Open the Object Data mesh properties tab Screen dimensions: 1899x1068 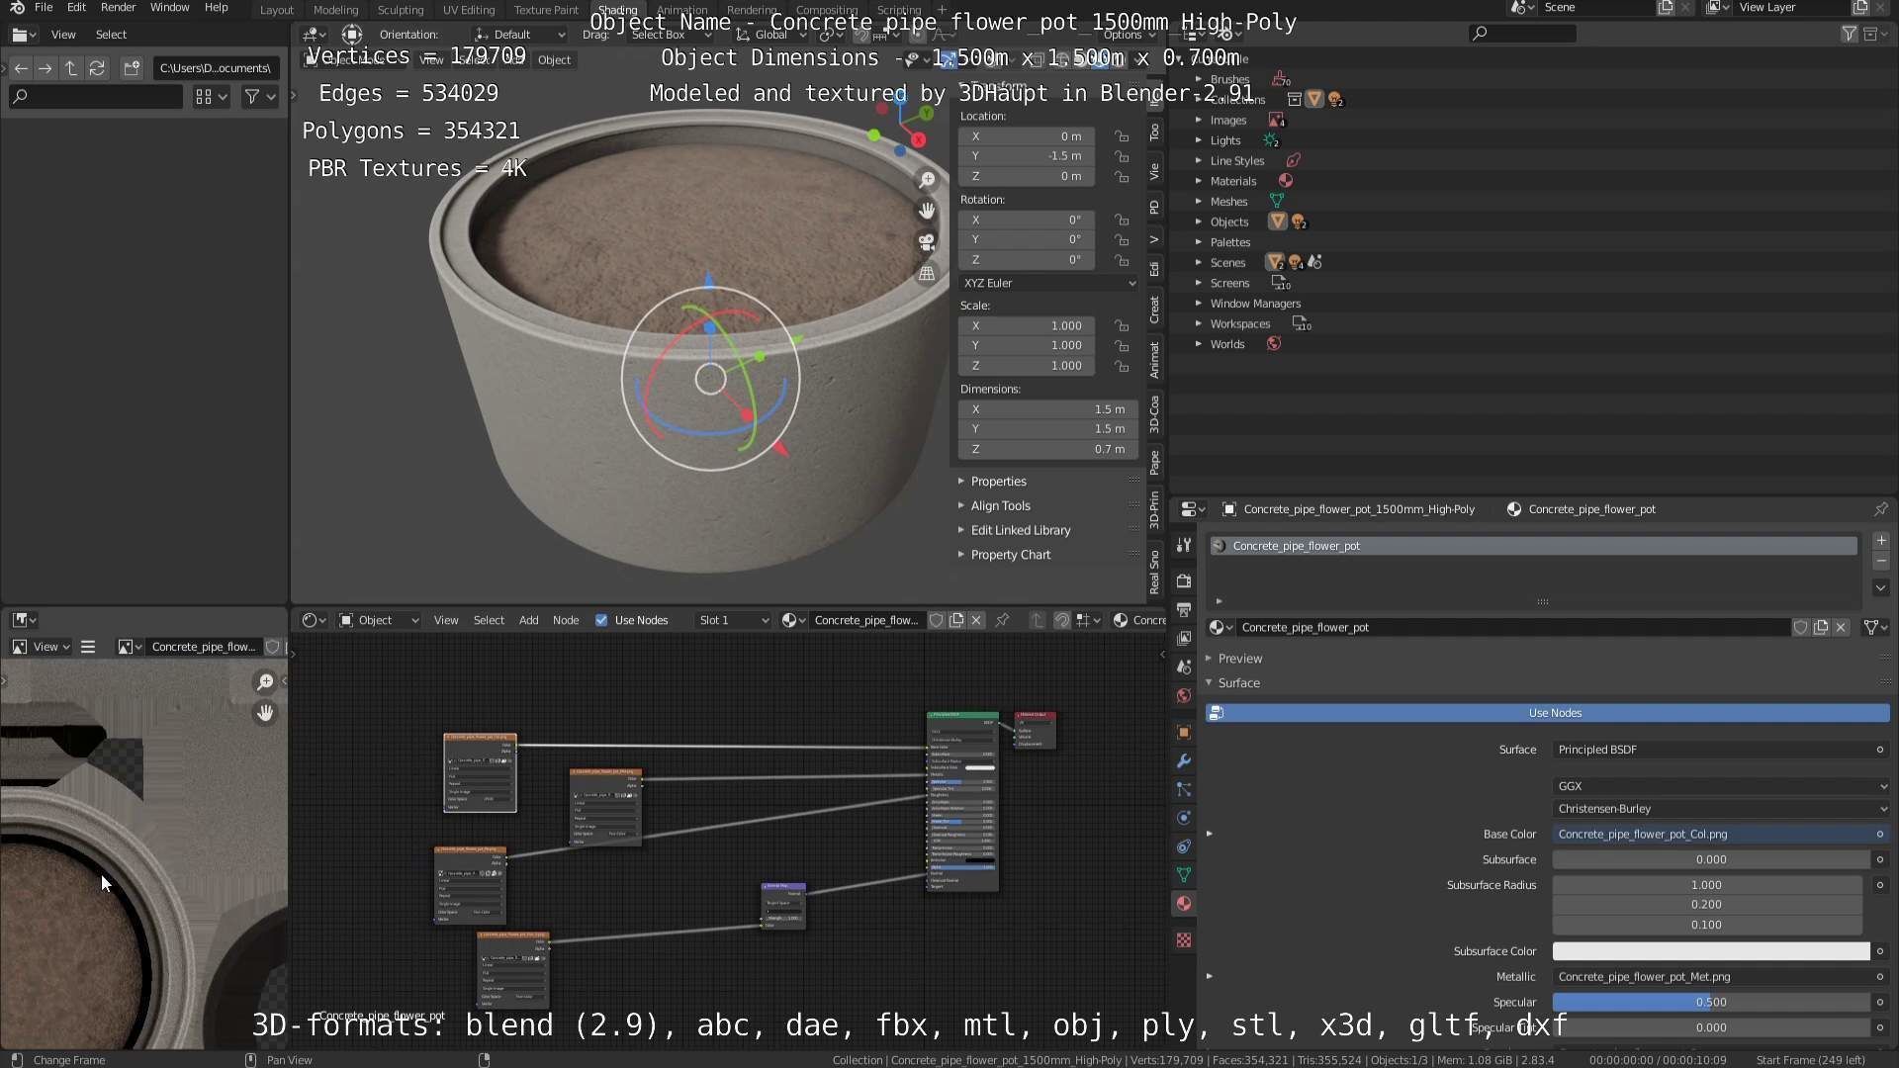tap(1184, 875)
